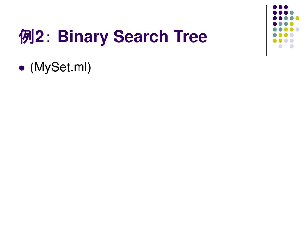Click the lavender dot ending the fifth dot row
The width and height of the screenshot is (306, 229).
pos(297,30)
